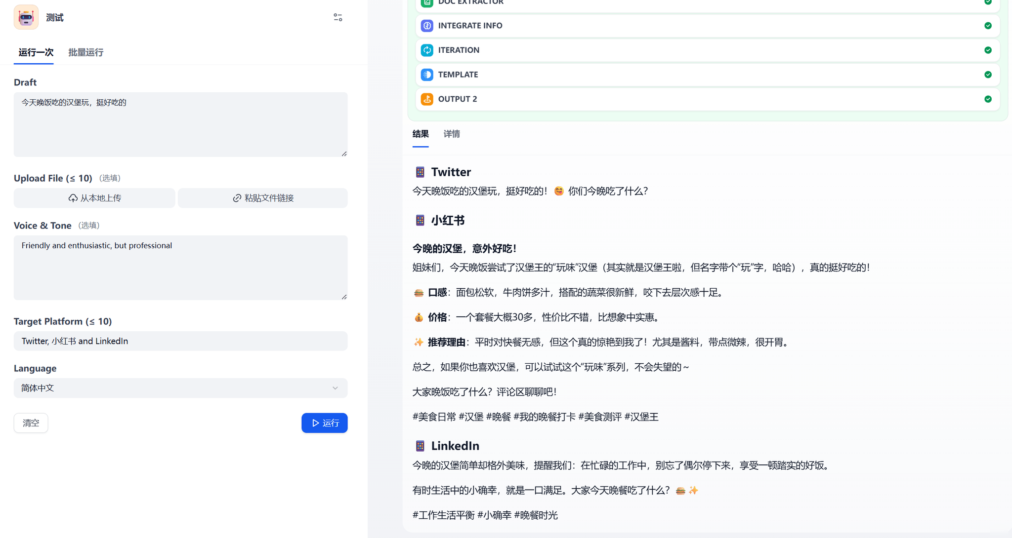Viewport: 1012px width, 538px height.
Task: Click the Upload File (≤ 10) label
Action: pyautogui.click(x=53, y=178)
